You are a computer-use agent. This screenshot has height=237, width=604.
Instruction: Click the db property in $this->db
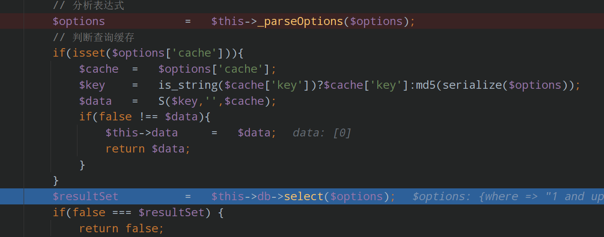coord(264,196)
